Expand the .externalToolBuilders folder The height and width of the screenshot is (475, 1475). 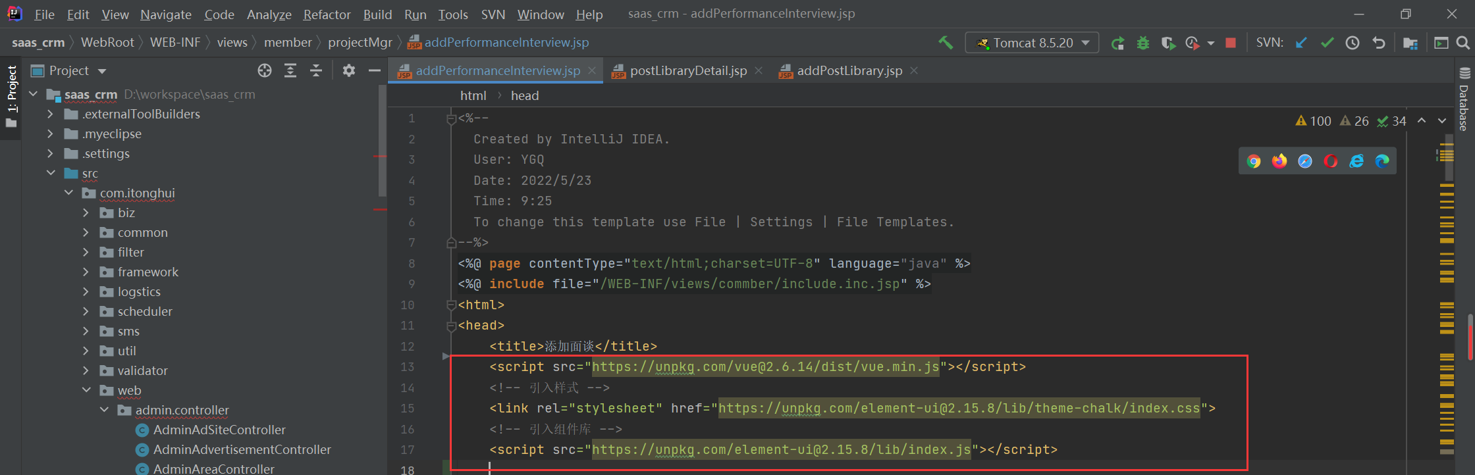point(51,114)
